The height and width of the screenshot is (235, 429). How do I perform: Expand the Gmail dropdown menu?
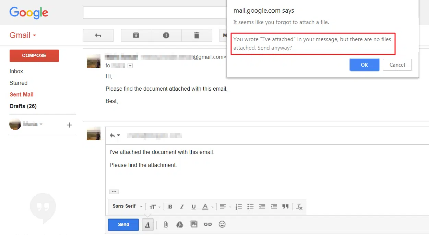point(23,35)
